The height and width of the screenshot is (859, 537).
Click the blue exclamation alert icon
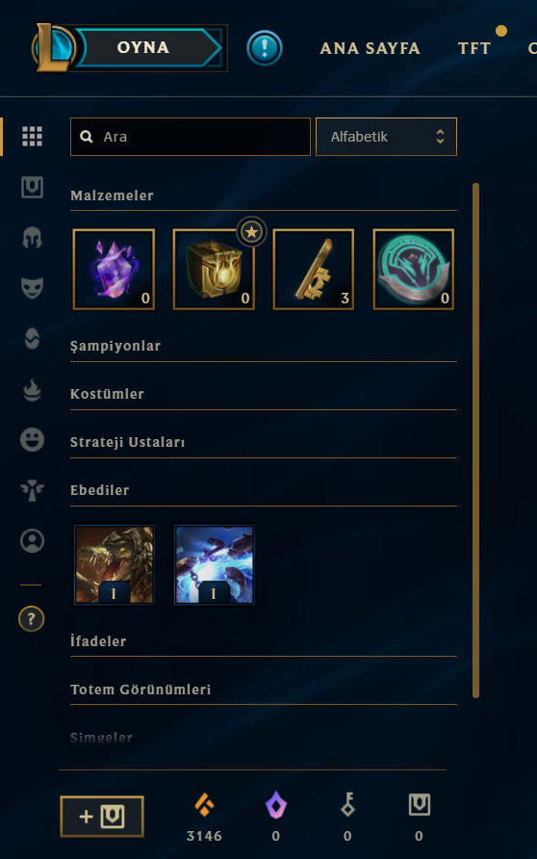coord(265,48)
